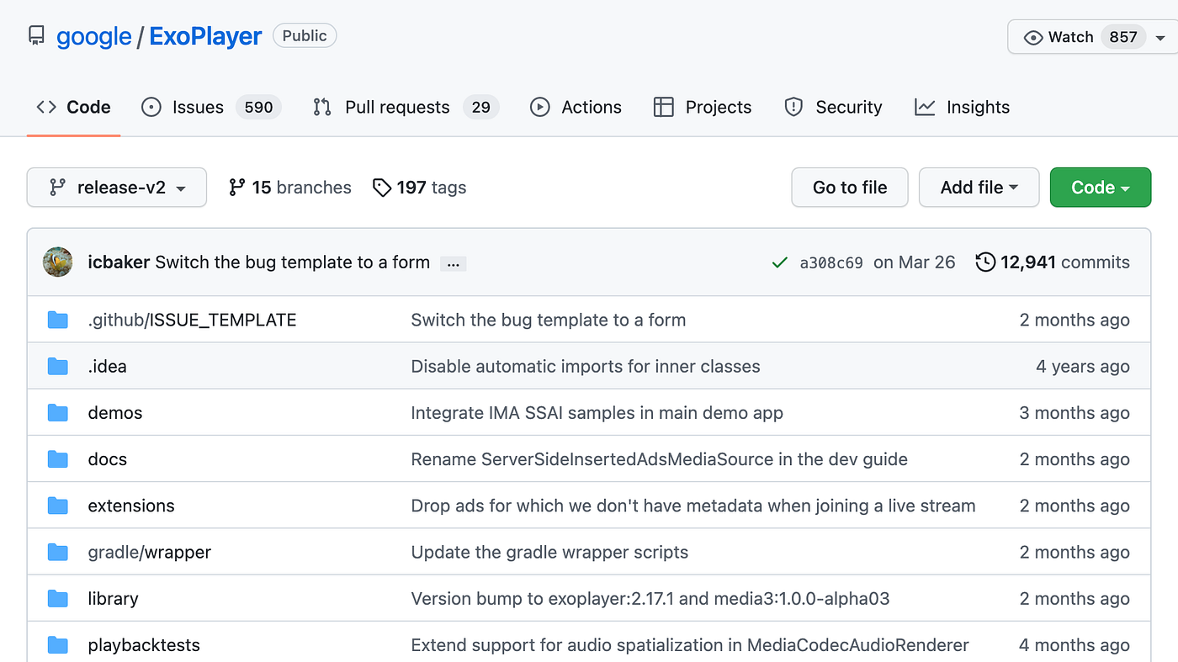Screen dimensions: 1178x662
Task: Click icbaker's profile avatar
Action: (x=57, y=262)
